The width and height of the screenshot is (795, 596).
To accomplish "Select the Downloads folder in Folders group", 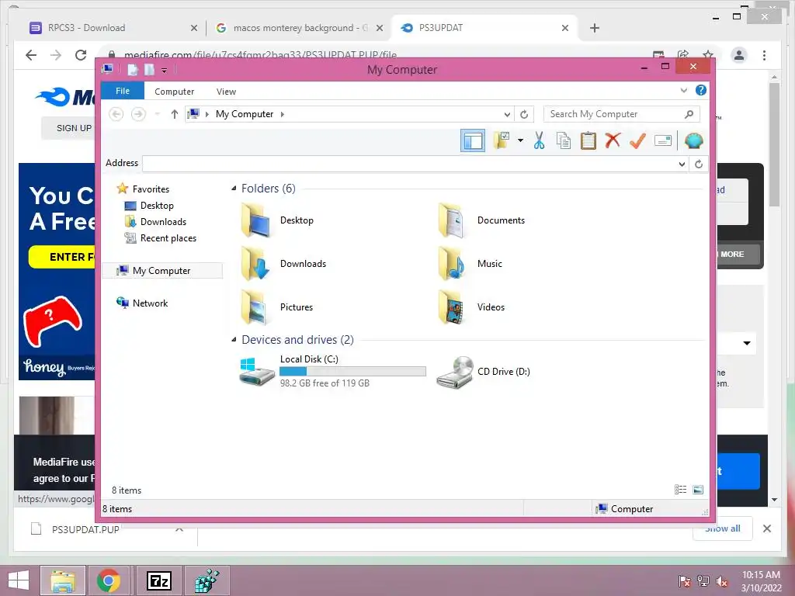I will tap(284, 264).
